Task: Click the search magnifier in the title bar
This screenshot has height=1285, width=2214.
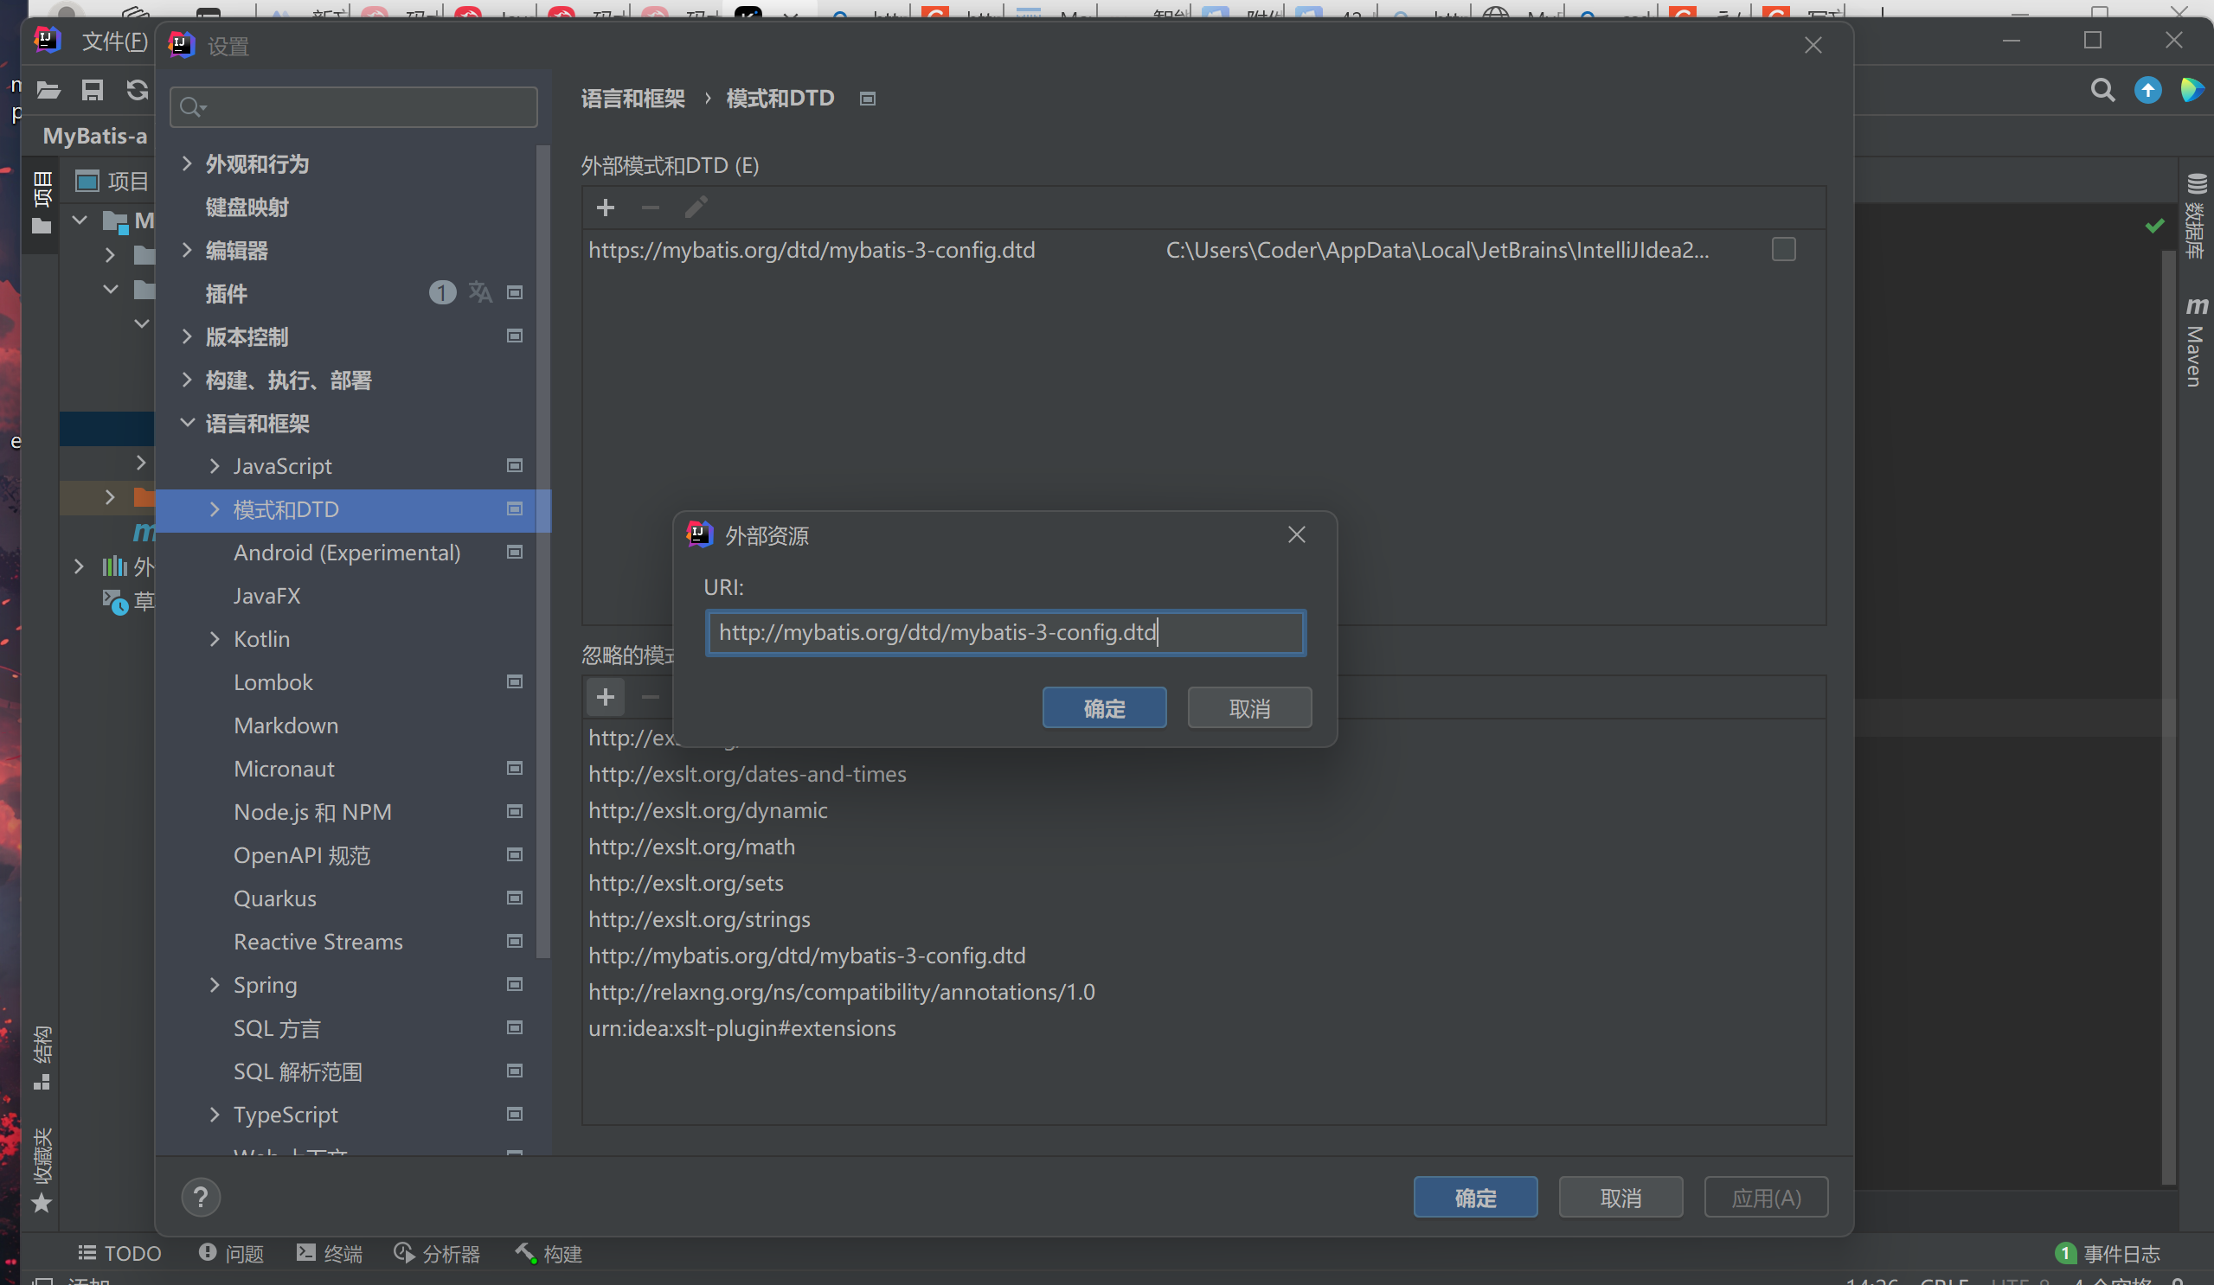Action: pos(2102,90)
